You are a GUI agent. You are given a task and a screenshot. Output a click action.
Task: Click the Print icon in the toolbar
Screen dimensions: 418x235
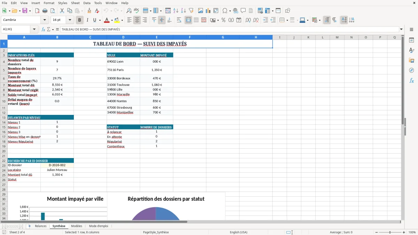coord(45,10)
